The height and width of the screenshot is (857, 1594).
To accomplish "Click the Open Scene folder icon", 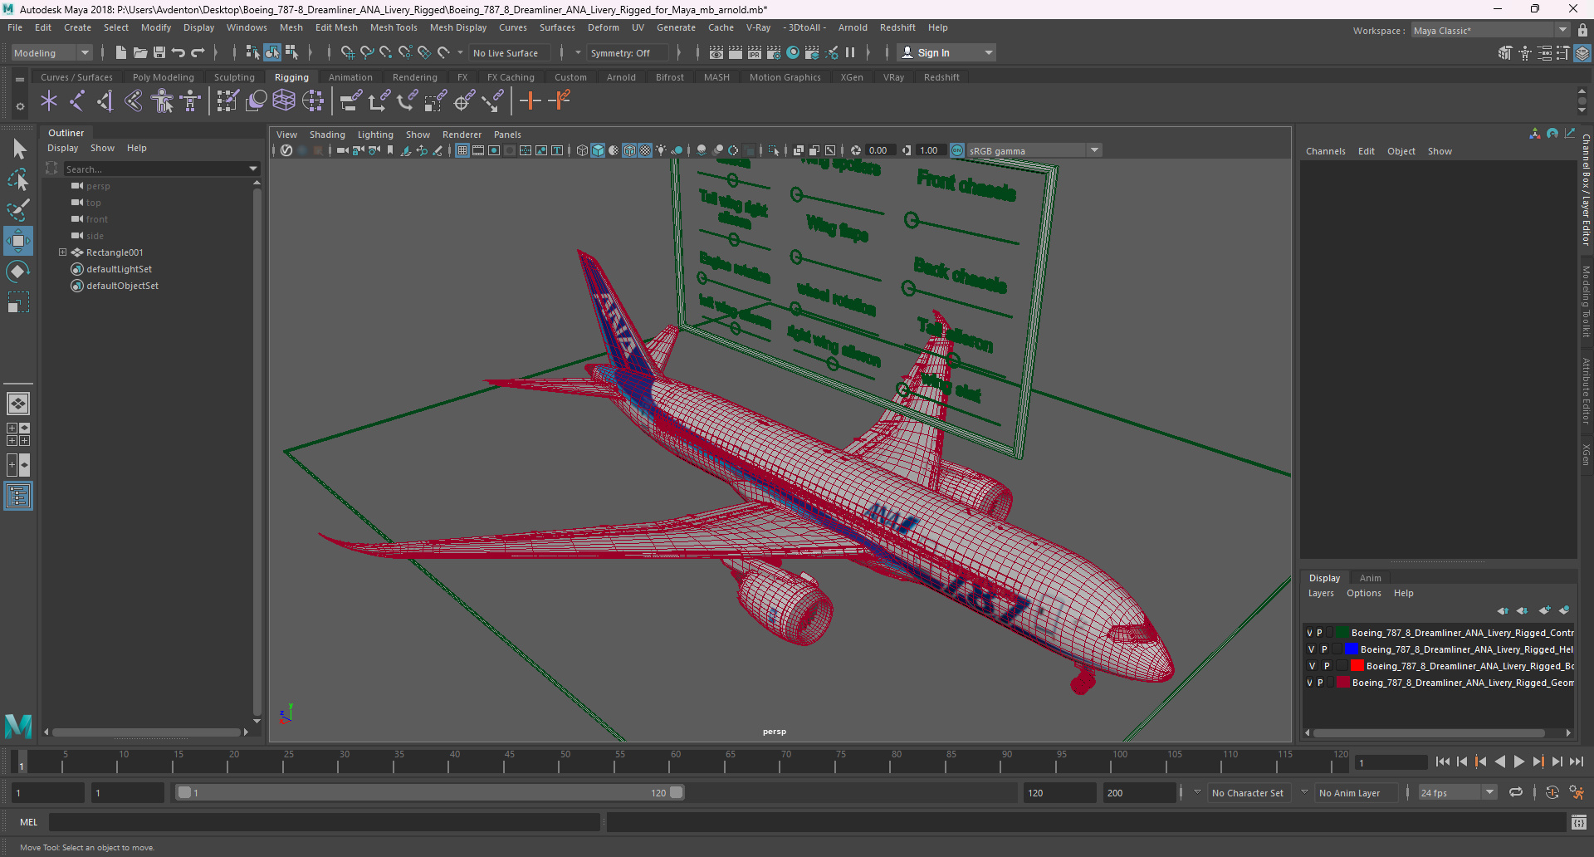I will pos(140,52).
